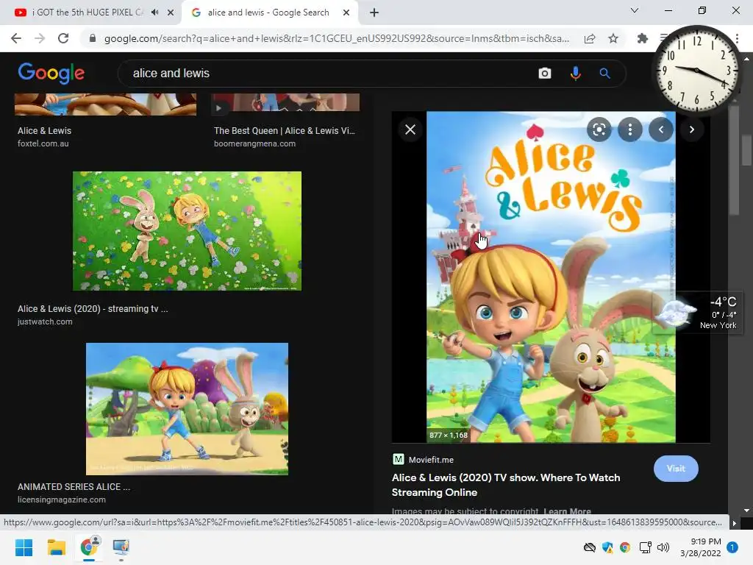Screen dimensions: 753x565
Task: Click the Chrome icon in the taskbar
Action: click(89, 547)
